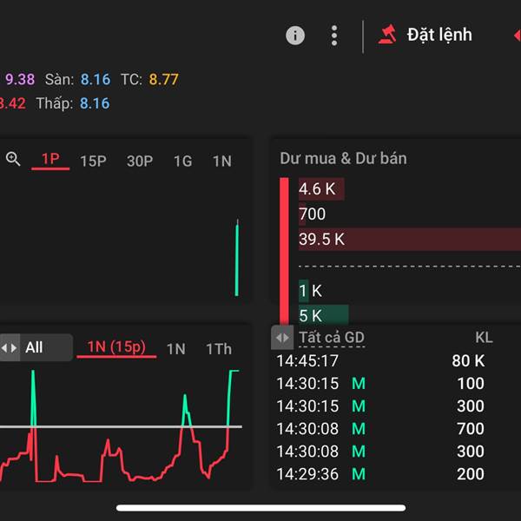Select the 1G interval tab
The image size is (521, 521).
(x=182, y=161)
